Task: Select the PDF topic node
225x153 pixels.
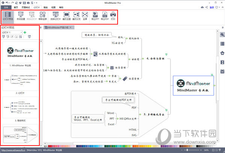Action: [134, 108]
